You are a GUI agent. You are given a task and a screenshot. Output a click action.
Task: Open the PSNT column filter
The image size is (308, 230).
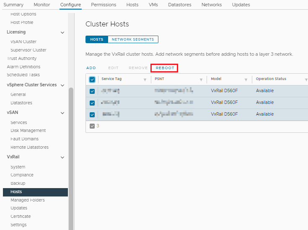201,80
